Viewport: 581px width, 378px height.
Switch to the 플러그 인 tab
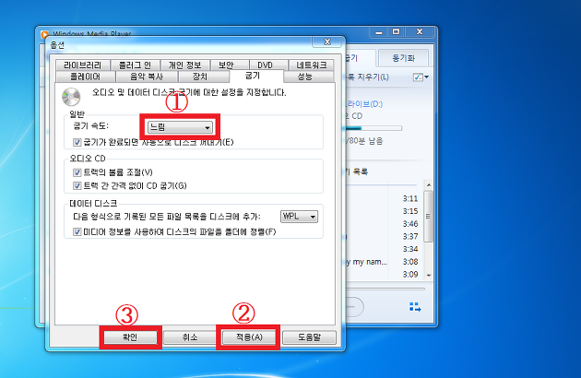[135, 65]
